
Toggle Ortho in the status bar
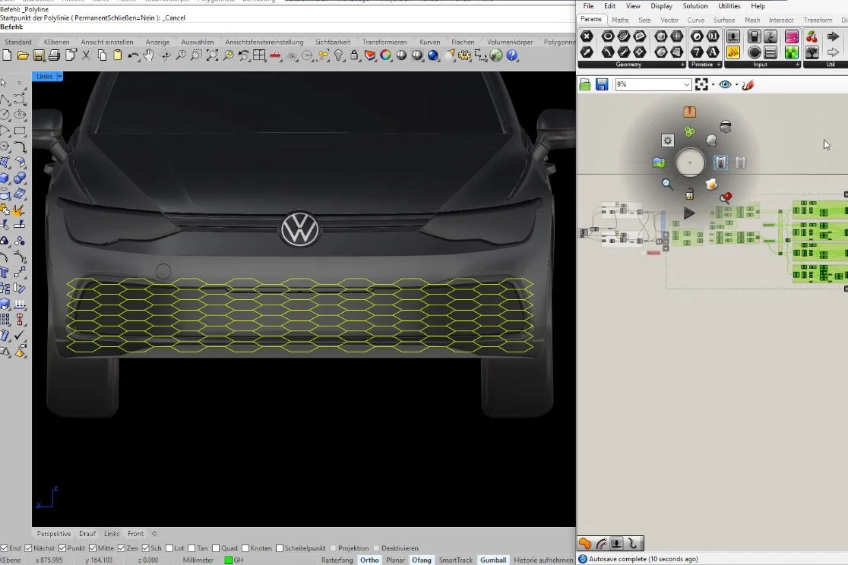369,560
